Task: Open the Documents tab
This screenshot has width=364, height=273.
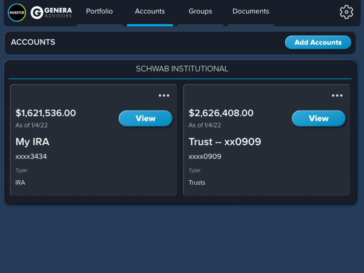Action: tap(251, 11)
